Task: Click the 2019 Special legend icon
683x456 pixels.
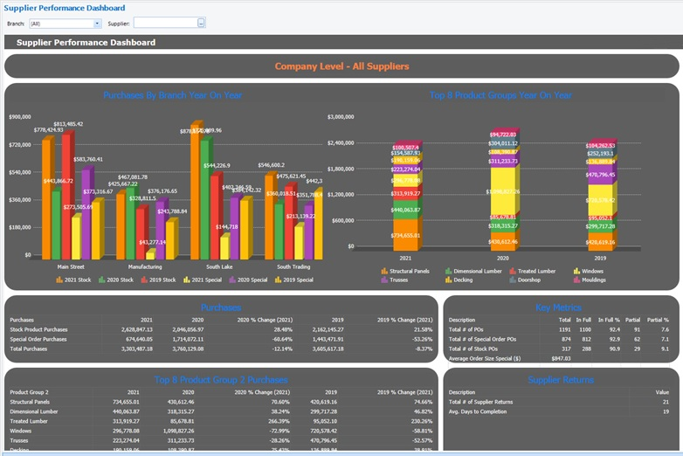Action: [278, 280]
